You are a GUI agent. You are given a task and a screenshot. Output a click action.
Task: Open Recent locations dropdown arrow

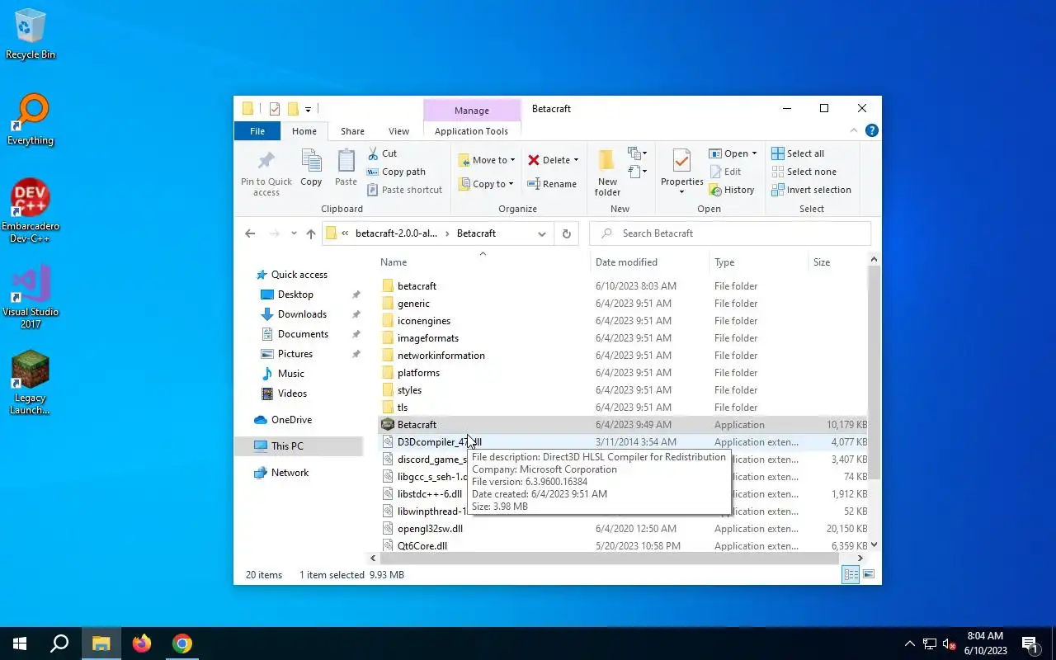(294, 233)
